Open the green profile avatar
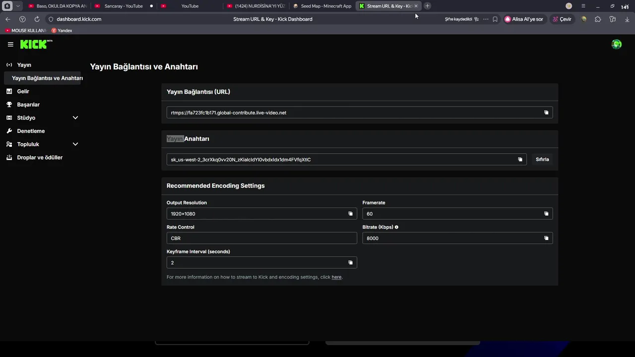This screenshot has height=357, width=635. point(617,45)
